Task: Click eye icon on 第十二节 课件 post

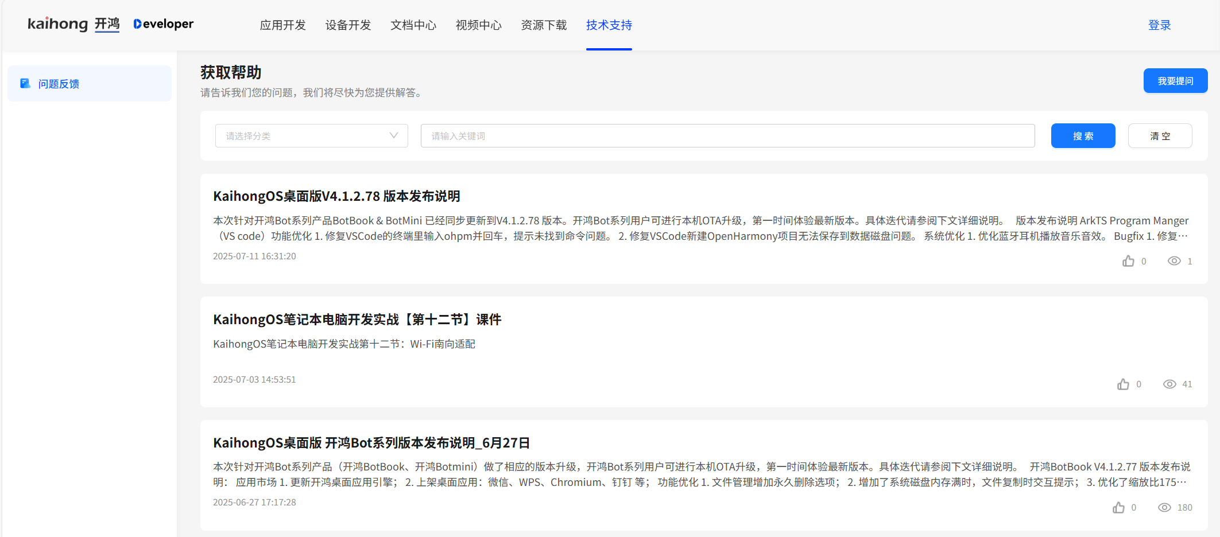Action: 1169,384
